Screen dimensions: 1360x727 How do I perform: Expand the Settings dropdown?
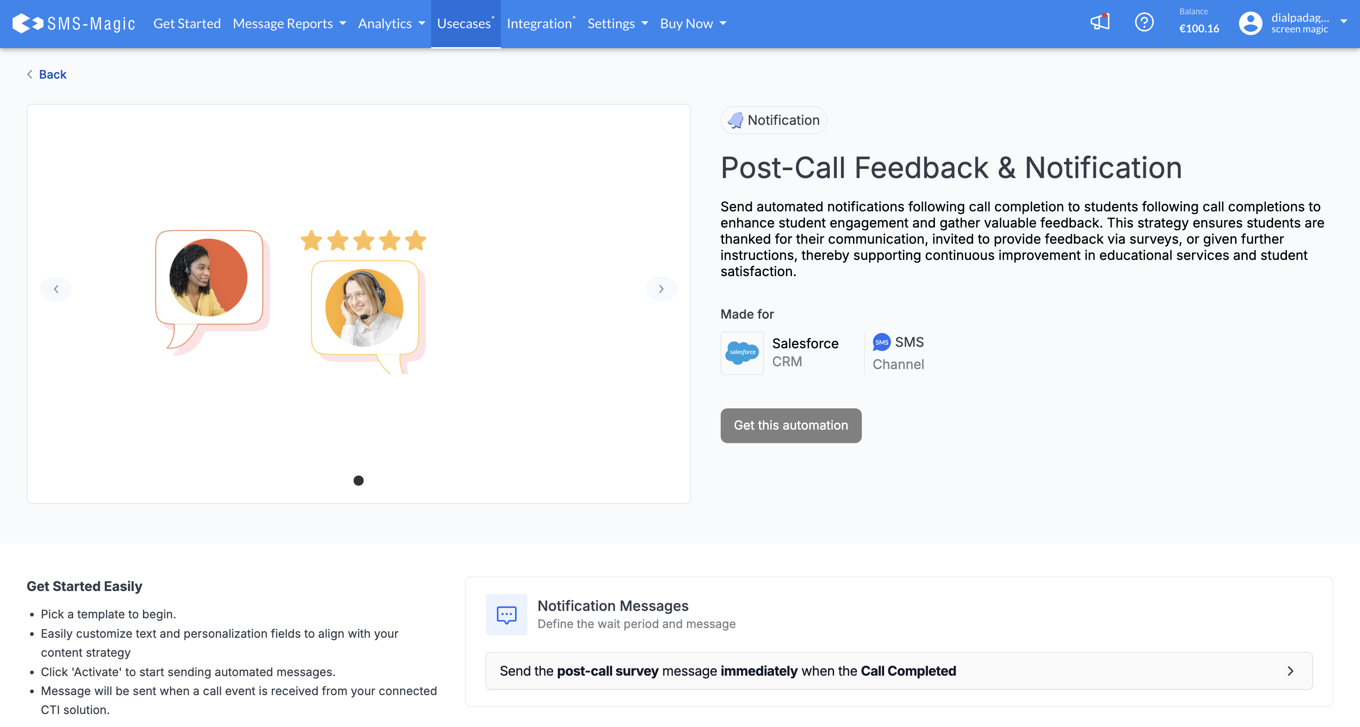tap(617, 24)
